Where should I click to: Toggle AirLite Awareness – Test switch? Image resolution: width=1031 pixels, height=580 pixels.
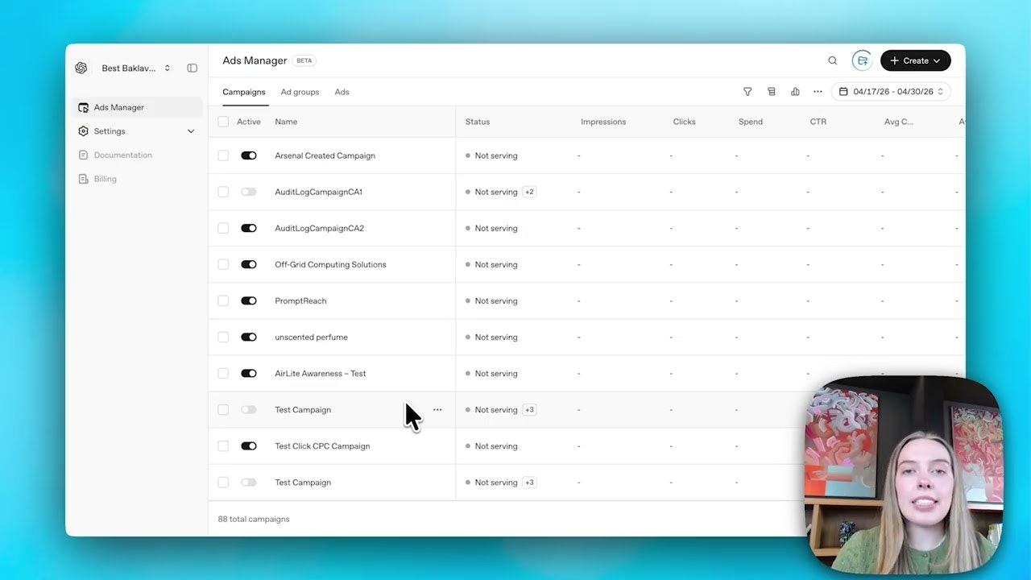pos(249,373)
